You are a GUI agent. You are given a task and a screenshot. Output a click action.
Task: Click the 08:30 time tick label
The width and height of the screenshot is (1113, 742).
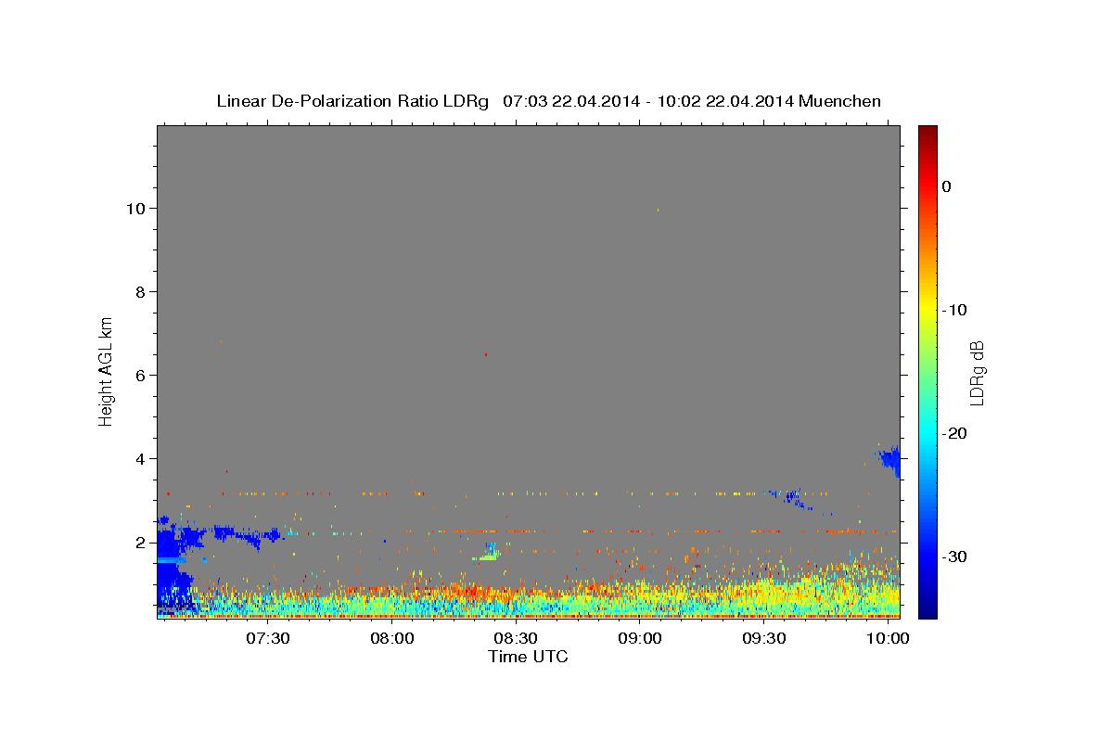516,639
